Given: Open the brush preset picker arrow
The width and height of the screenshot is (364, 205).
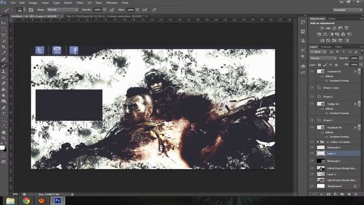Looking at the screenshot, I should 24,10.
